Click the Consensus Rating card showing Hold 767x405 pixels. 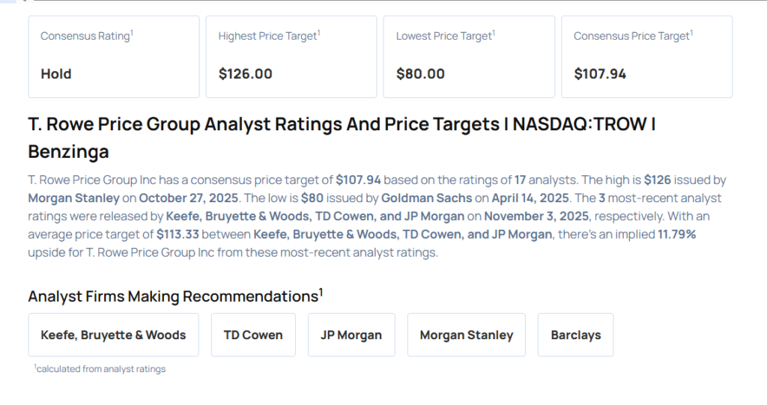click(113, 56)
